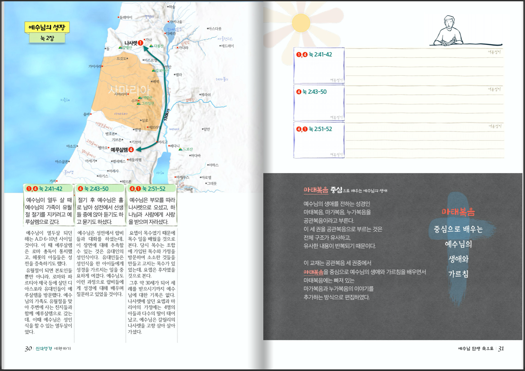Click the 에발산 mountain icon on the map
The height and width of the screenshot is (371, 525).
click(x=140, y=97)
